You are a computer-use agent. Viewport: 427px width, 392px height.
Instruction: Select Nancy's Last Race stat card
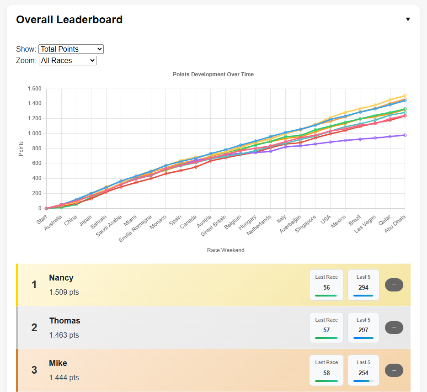(x=326, y=285)
